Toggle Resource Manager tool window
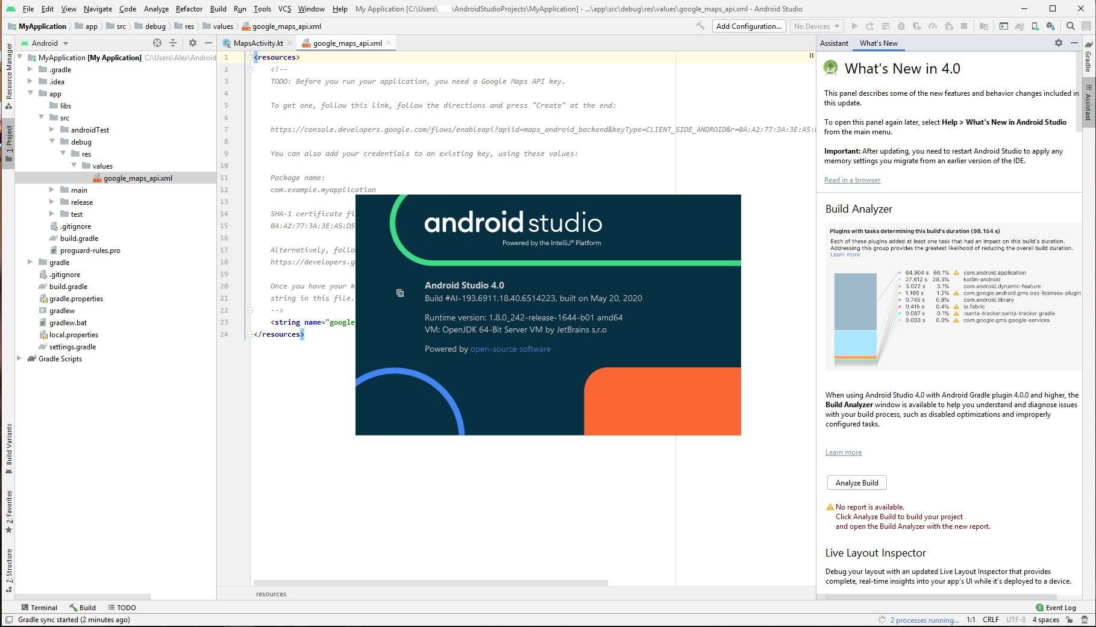Viewport: 1096px width, 627px height. pos(9,76)
